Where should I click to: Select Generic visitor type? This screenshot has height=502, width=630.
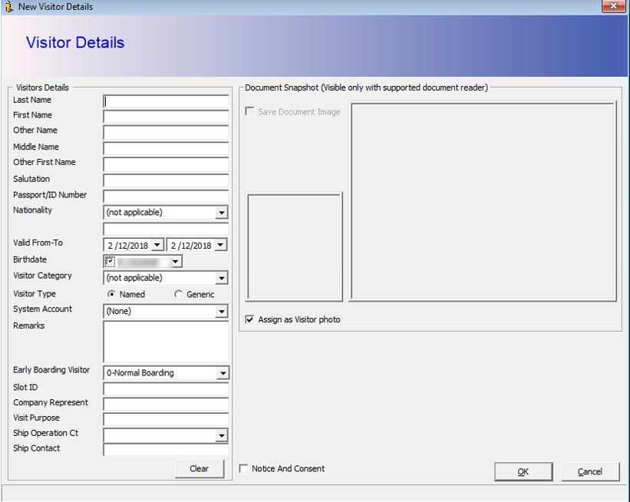pyautogui.click(x=178, y=294)
